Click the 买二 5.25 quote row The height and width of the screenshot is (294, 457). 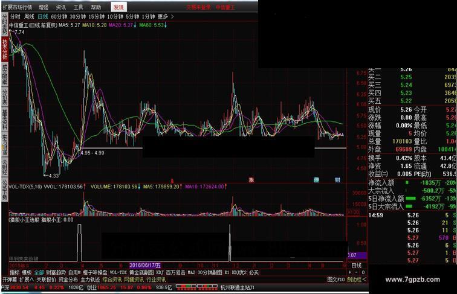[x=412, y=77]
